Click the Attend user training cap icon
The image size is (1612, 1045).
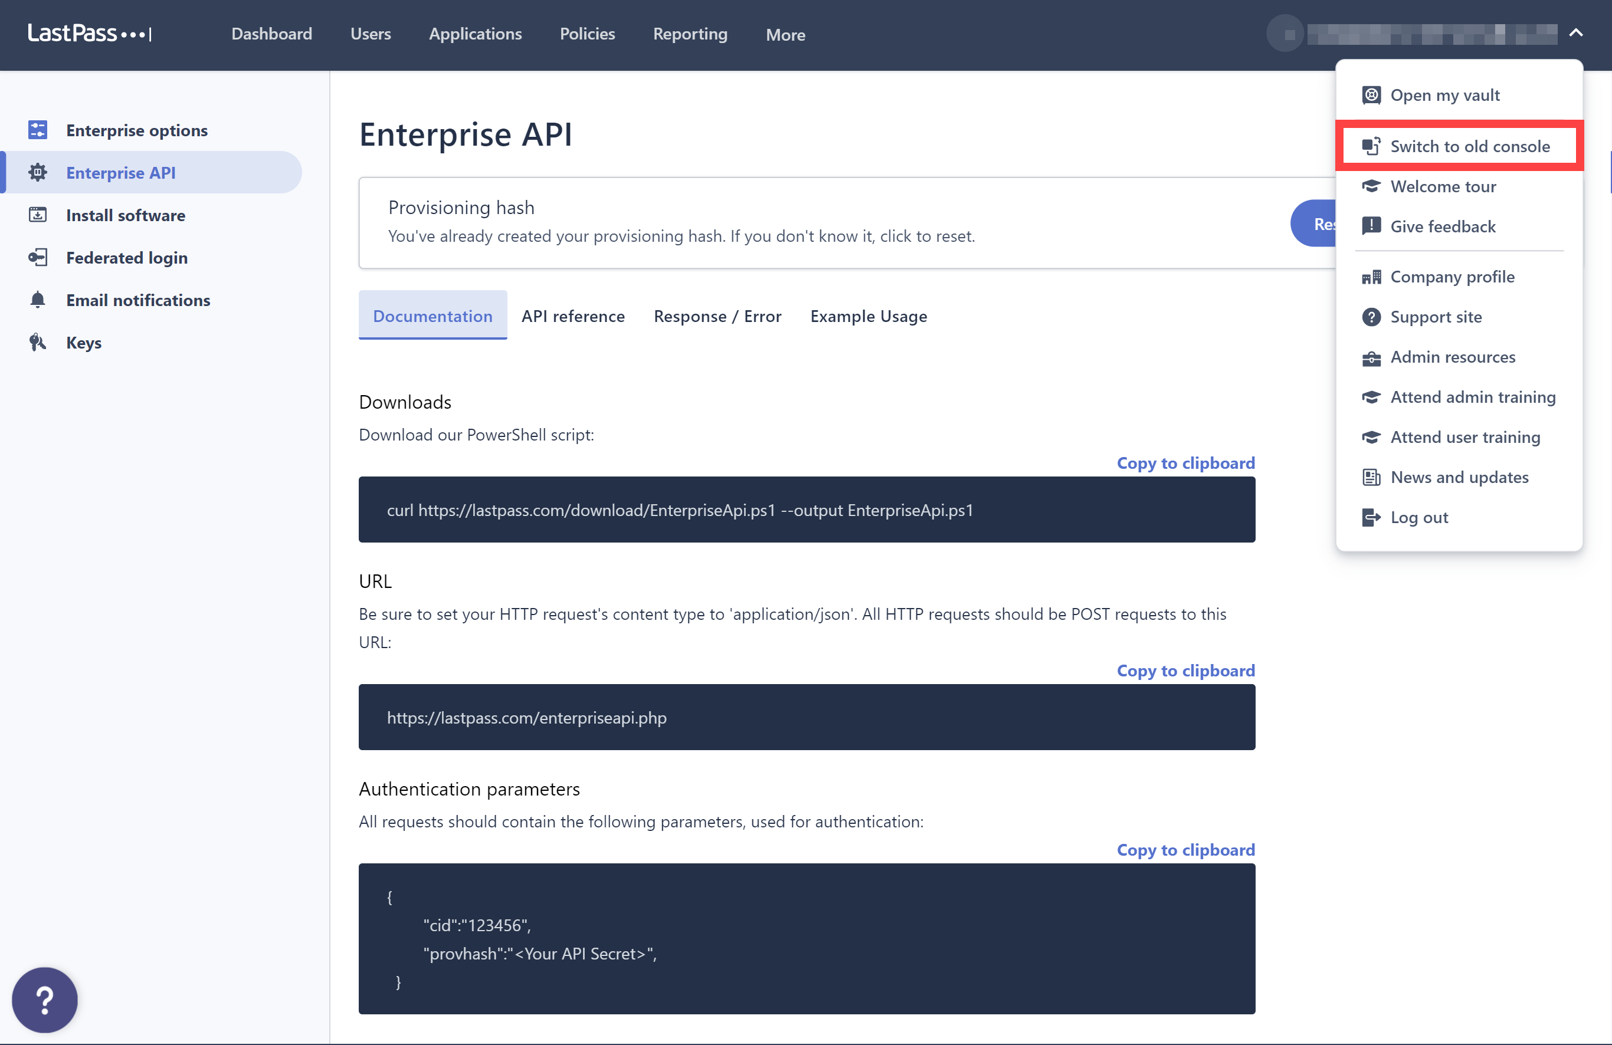(1371, 437)
